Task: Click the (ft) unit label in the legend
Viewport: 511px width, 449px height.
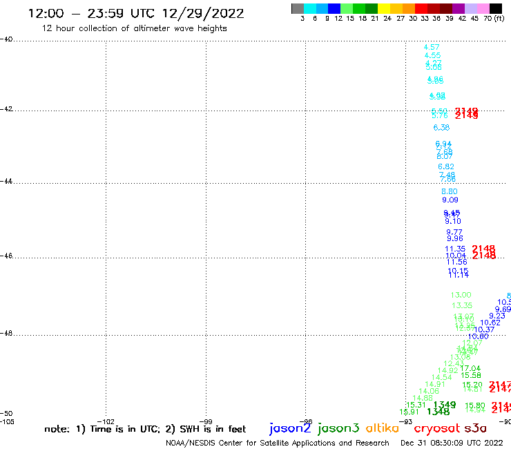Action: pyautogui.click(x=499, y=19)
